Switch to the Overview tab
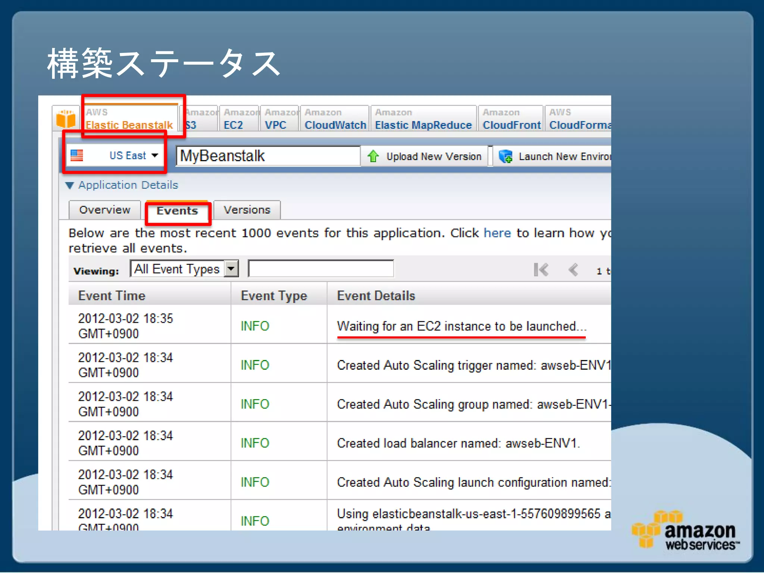The image size is (764, 573). pos(105,210)
